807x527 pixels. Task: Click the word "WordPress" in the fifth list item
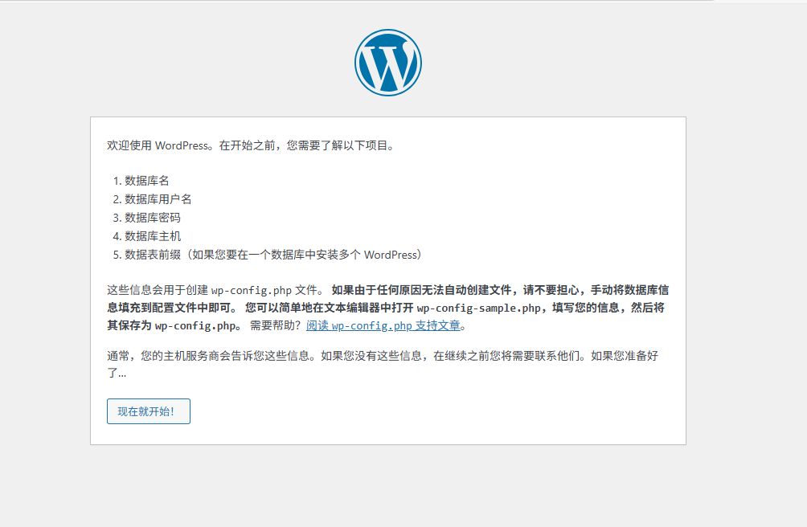pyautogui.click(x=391, y=255)
